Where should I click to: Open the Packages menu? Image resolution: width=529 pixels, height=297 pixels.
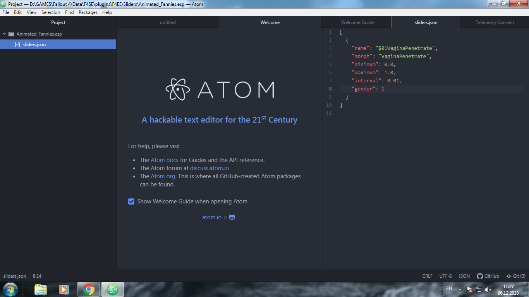click(x=88, y=12)
